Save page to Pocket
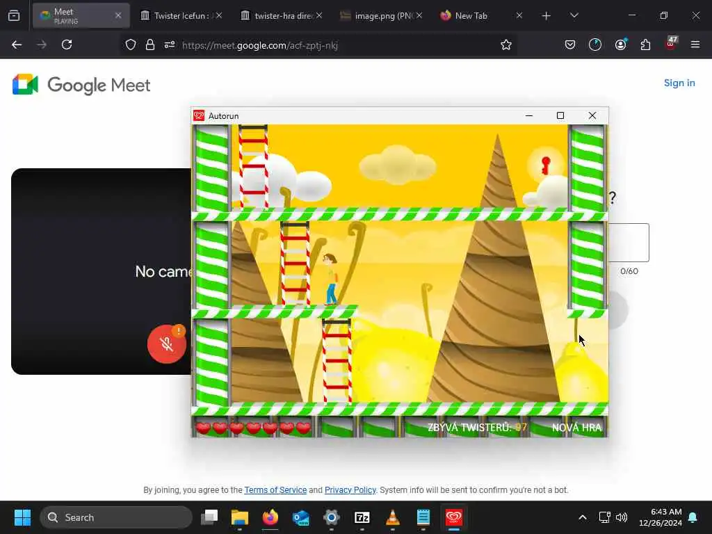 pyautogui.click(x=570, y=44)
